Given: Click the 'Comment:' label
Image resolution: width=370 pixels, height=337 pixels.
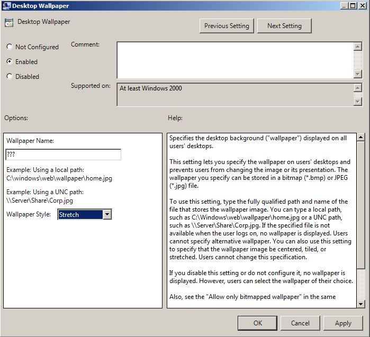Looking at the screenshot, I should tap(85, 44).
